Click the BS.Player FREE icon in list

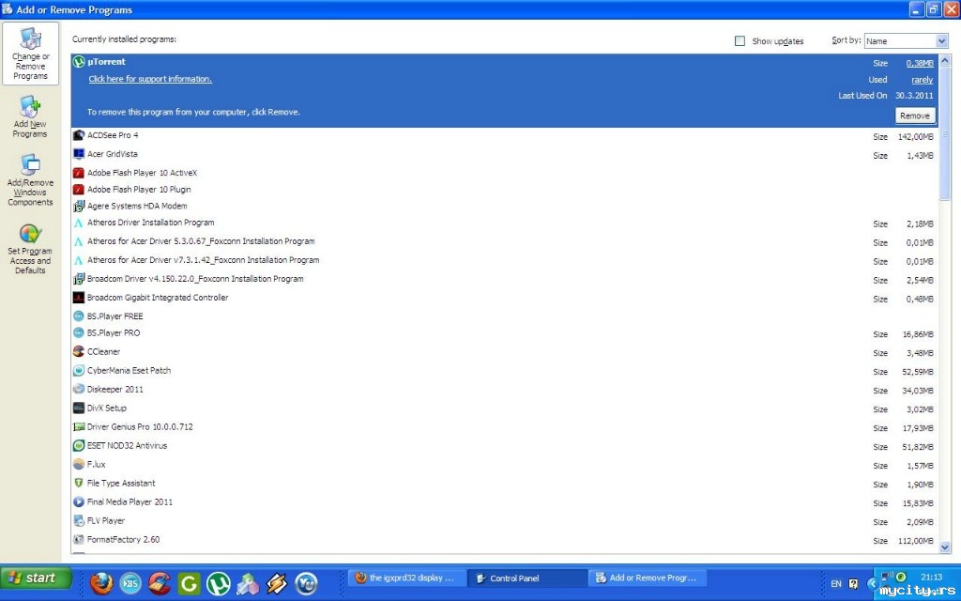point(79,316)
